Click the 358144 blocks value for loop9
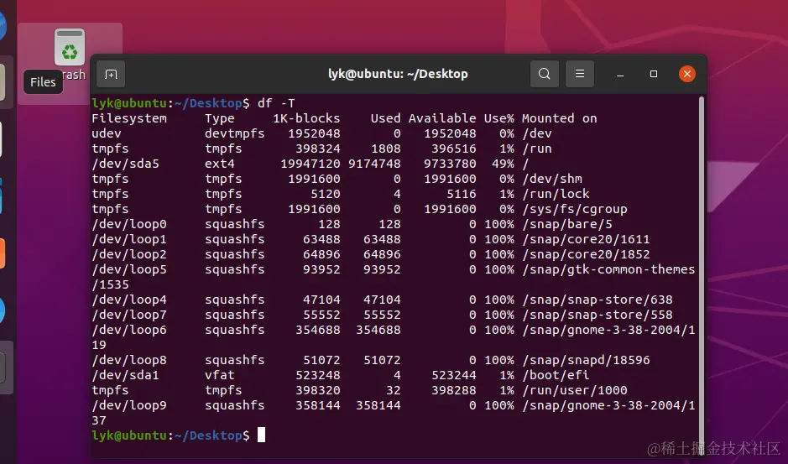 pos(317,405)
